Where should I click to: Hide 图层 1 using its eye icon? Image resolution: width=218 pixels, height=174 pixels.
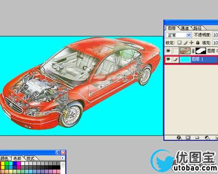click(168, 59)
